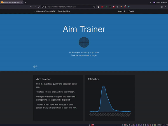Click the printer extension icon
Image resolution: width=168 pixels, height=126 pixels.
[x=117, y=7]
